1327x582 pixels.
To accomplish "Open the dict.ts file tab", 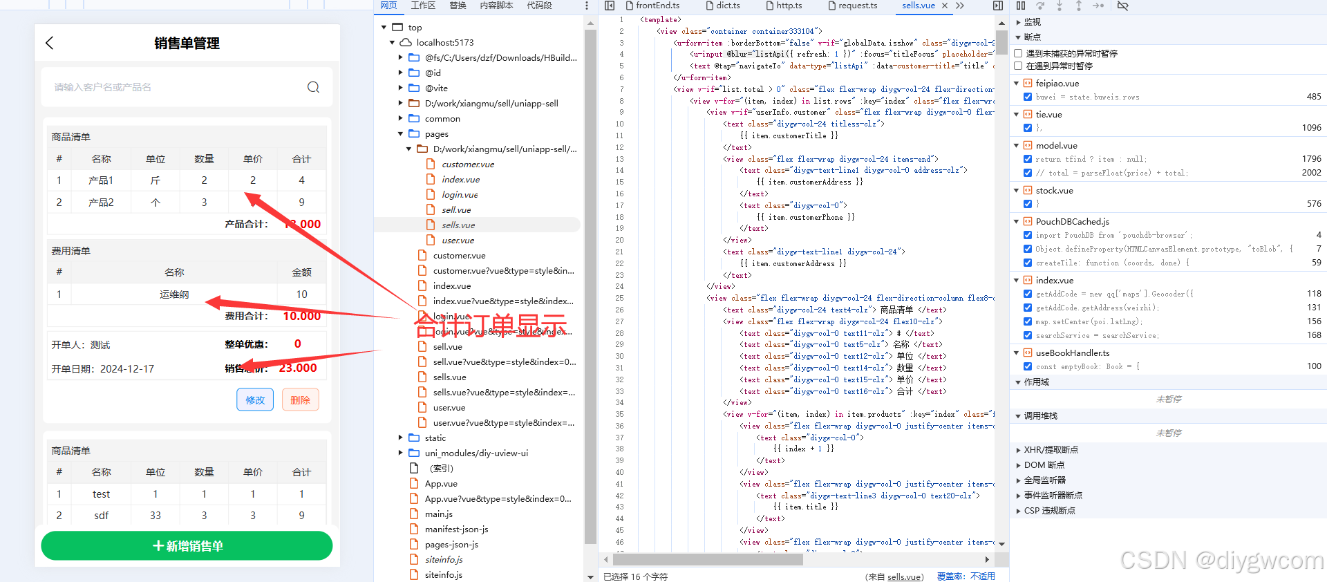I will (x=723, y=6).
